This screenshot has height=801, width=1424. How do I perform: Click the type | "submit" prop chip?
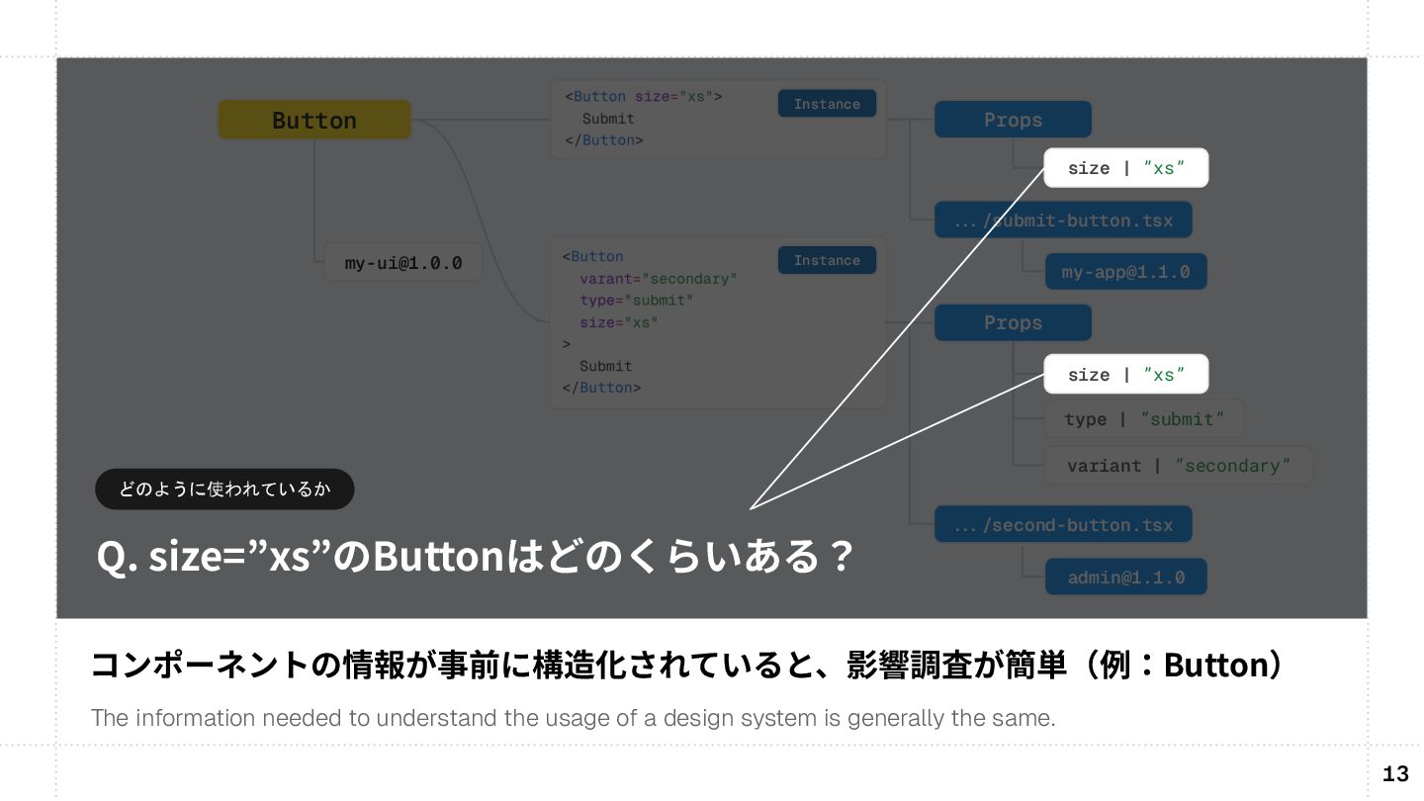click(1144, 419)
